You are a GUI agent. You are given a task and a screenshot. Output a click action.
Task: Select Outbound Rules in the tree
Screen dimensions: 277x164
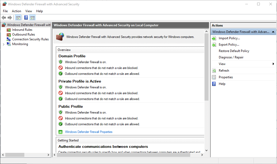(23, 34)
